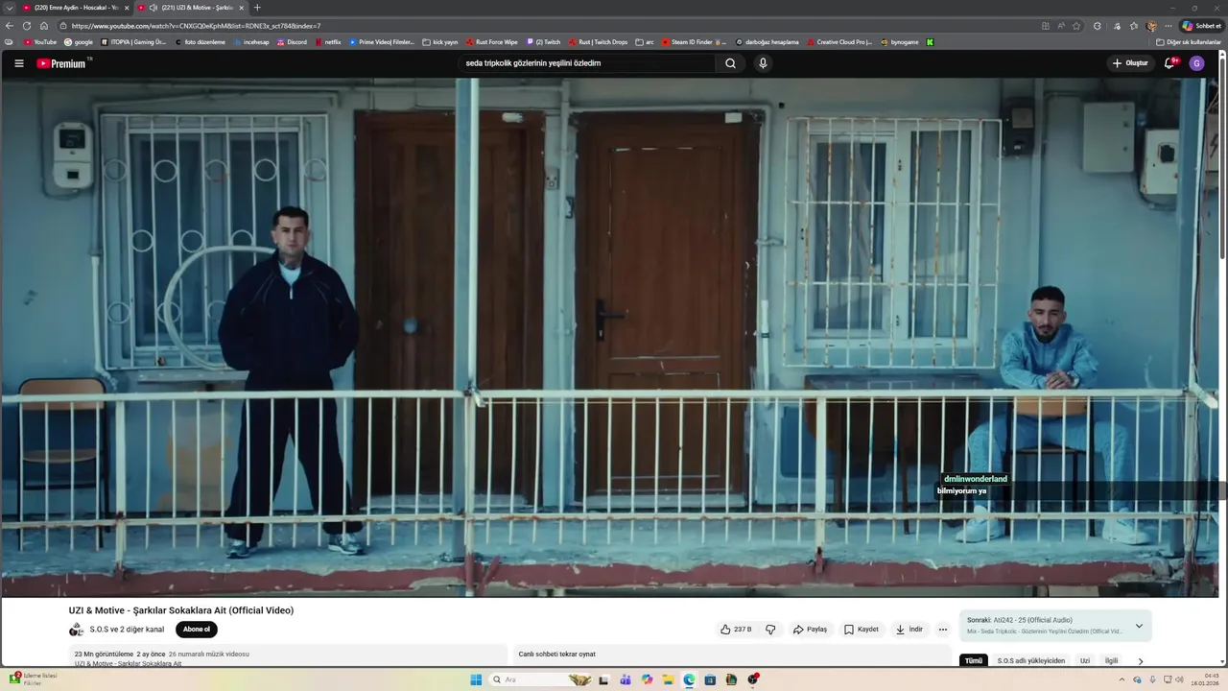Open favorites collection star-list icon
Image resolution: width=1228 pixels, height=691 pixels.
[1133, 26]
